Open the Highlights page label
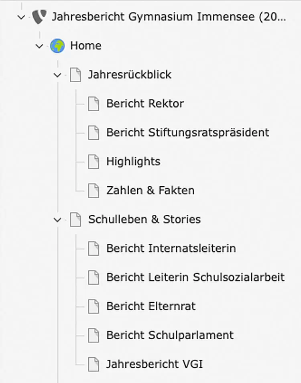Image resolution: width=301 pixels, height=383 pixels. (133, 161)
